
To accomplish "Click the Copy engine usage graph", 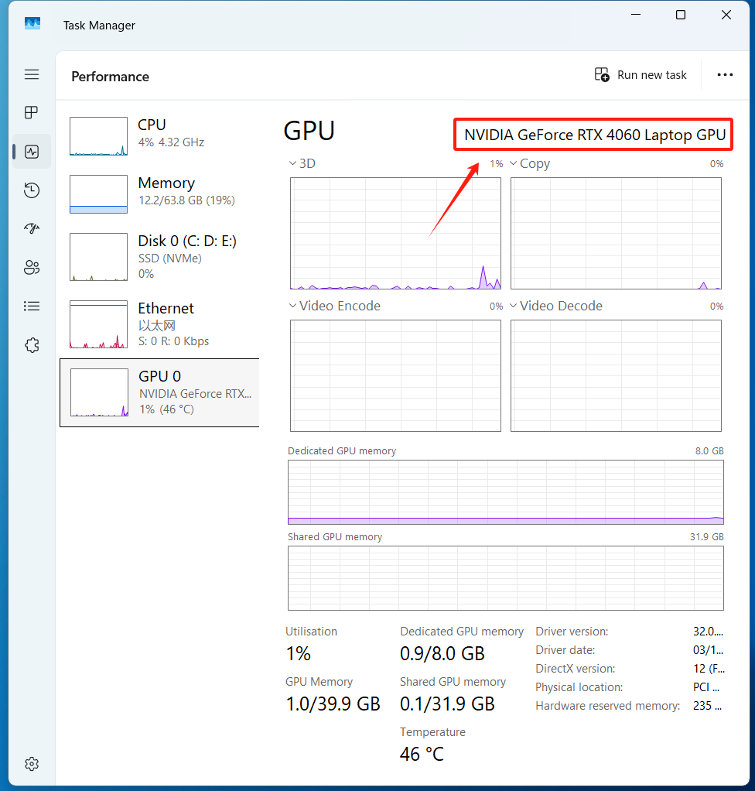I will pyautogui.click(x=616, y=233).
